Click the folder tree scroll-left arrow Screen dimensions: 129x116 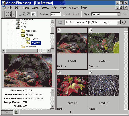click(x=4, y=51)
